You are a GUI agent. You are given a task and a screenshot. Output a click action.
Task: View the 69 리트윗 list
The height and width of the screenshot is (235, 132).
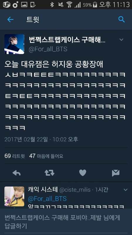coord(14,156)
